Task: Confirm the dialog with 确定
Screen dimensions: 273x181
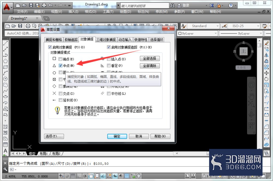Action: click(117, 136)
